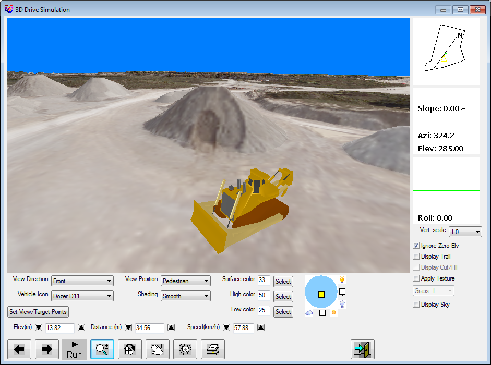This screenshot has width=491, height=365.
Task: Exit the simulation via door icon
Action: (x=363, y=349)
